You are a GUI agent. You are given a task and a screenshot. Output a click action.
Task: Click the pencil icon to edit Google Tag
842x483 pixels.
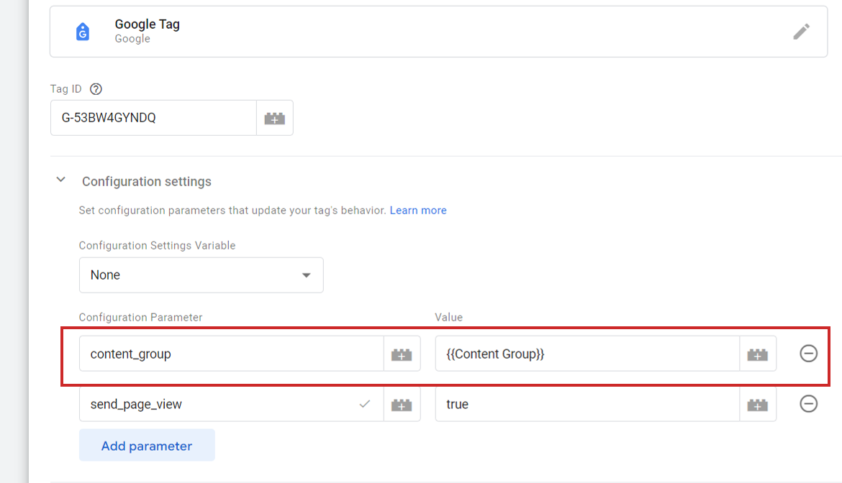802,32
